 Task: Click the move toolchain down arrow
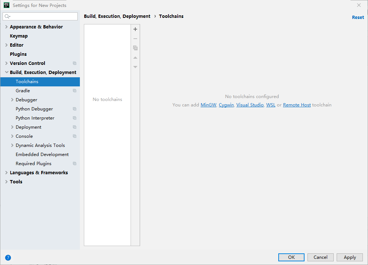coord(135,67)
